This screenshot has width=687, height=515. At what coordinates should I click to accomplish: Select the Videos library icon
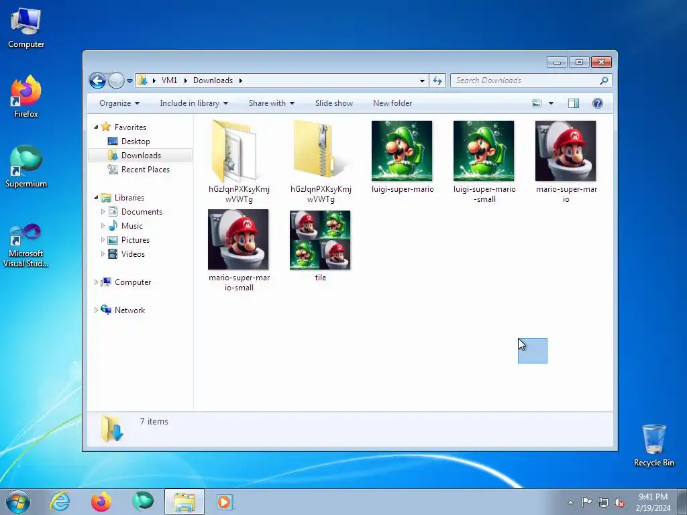[x=113, y=254]
